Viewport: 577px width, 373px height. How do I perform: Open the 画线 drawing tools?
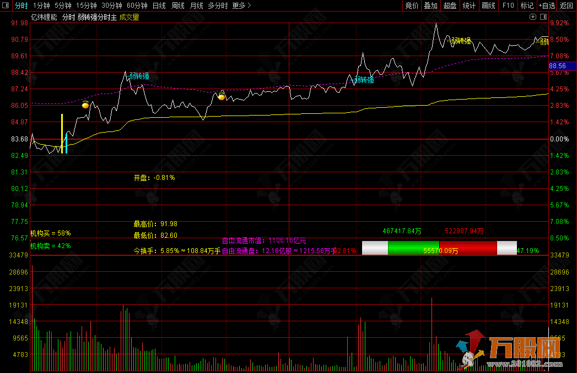[488, 6]
